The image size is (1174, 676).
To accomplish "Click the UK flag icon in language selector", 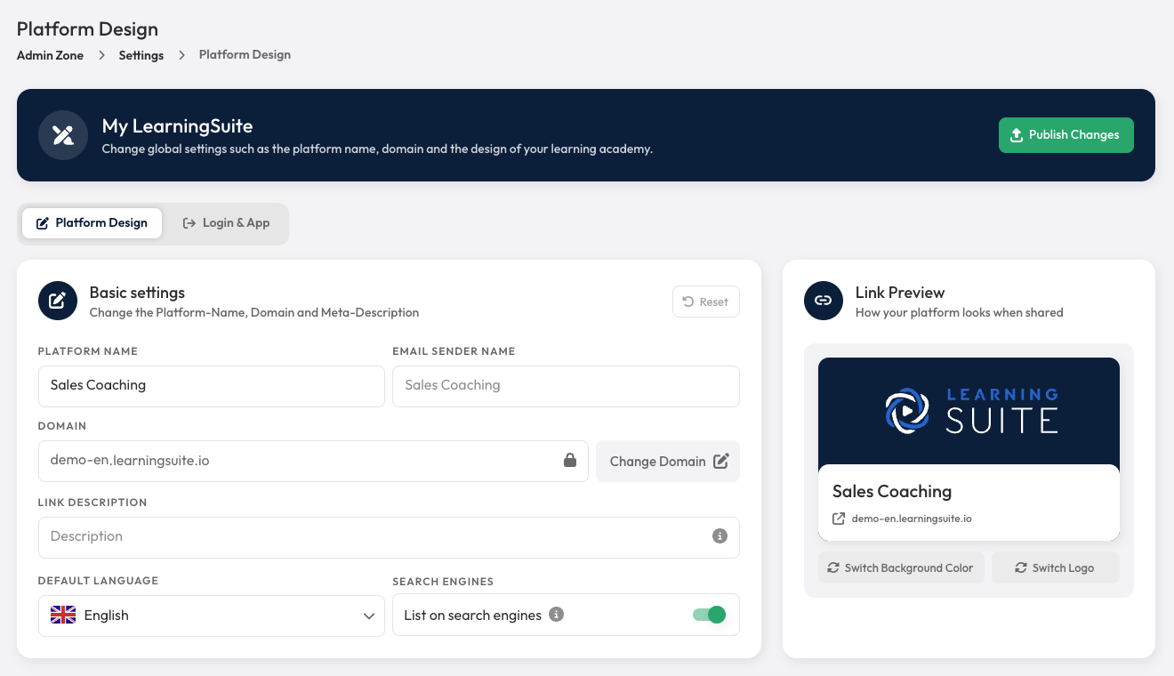I will pos(62,615).
